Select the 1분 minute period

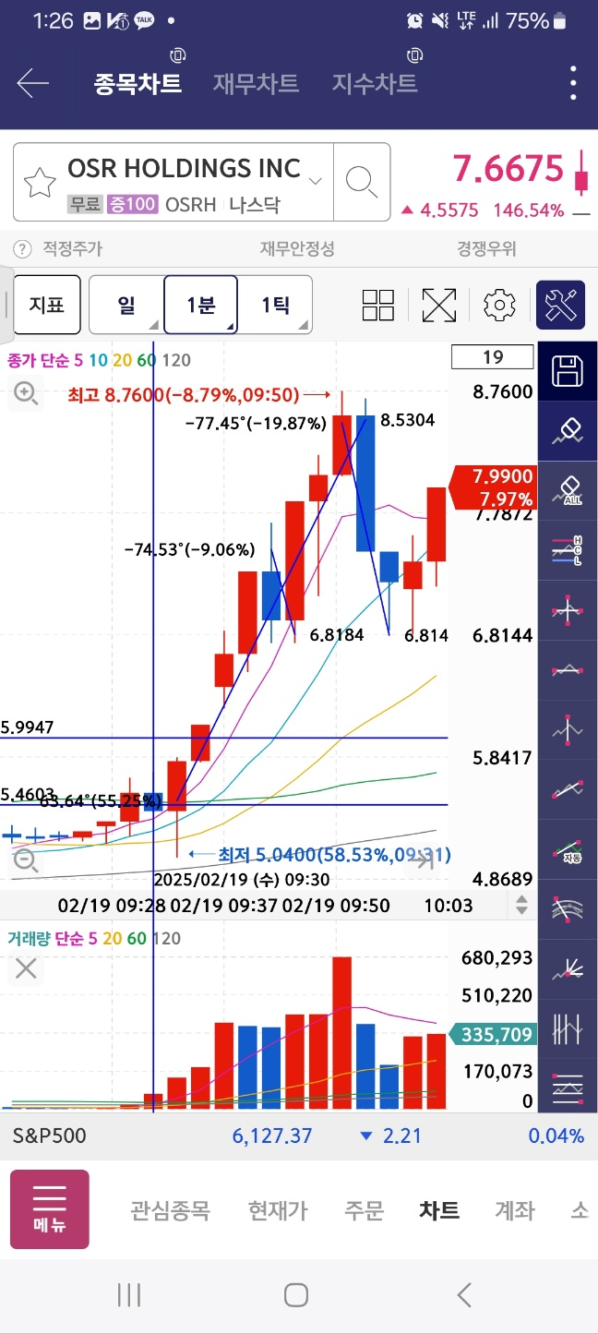201,305
